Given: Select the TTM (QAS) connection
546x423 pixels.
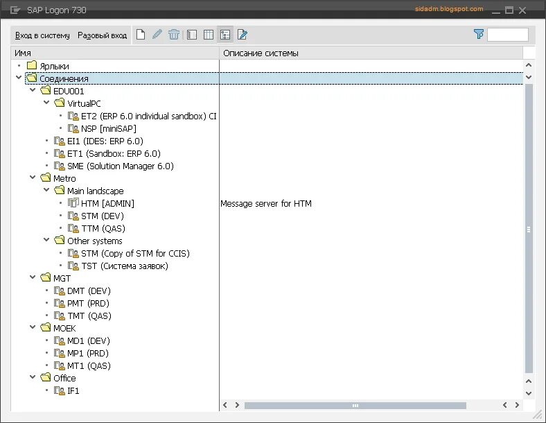Looking at the screenshot, I should point(103,229).
